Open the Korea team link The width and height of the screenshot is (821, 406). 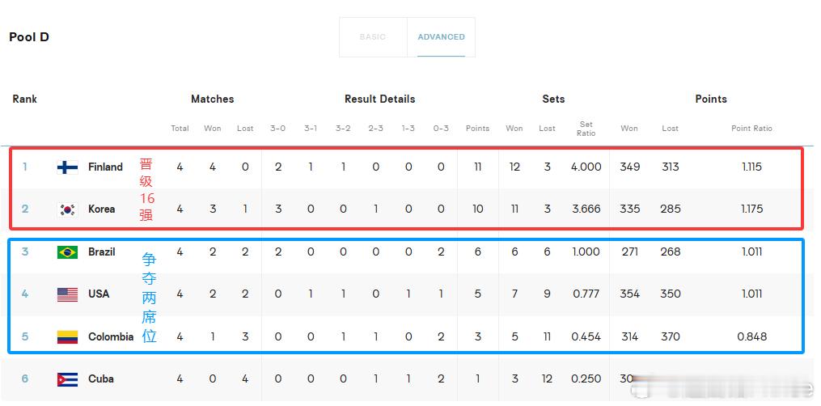[x=102, y=209]
